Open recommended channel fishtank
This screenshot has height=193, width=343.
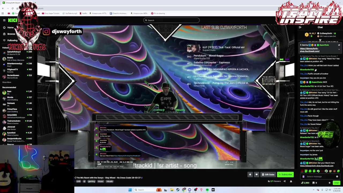coord(17,104)
